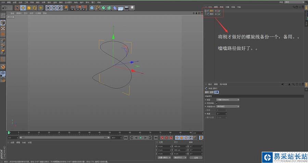Click the Camera object icon
The width and height of the screenshot is (308, 163).
[127, 8]
